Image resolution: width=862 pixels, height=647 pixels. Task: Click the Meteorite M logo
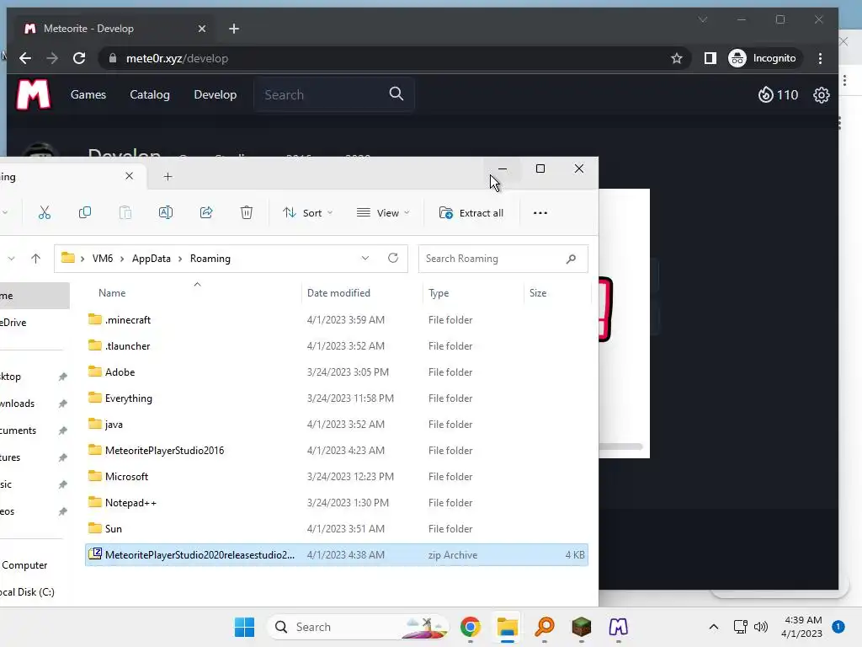click(x=34, y=94)
